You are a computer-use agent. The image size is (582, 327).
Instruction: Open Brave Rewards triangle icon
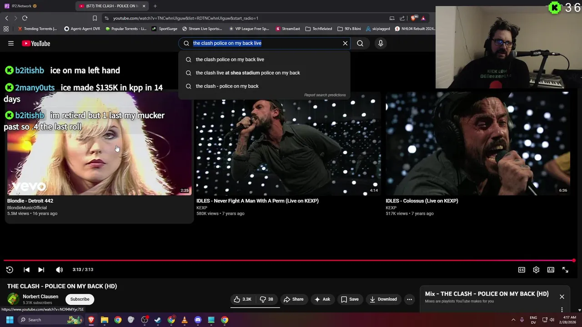(x=423, y=18)
